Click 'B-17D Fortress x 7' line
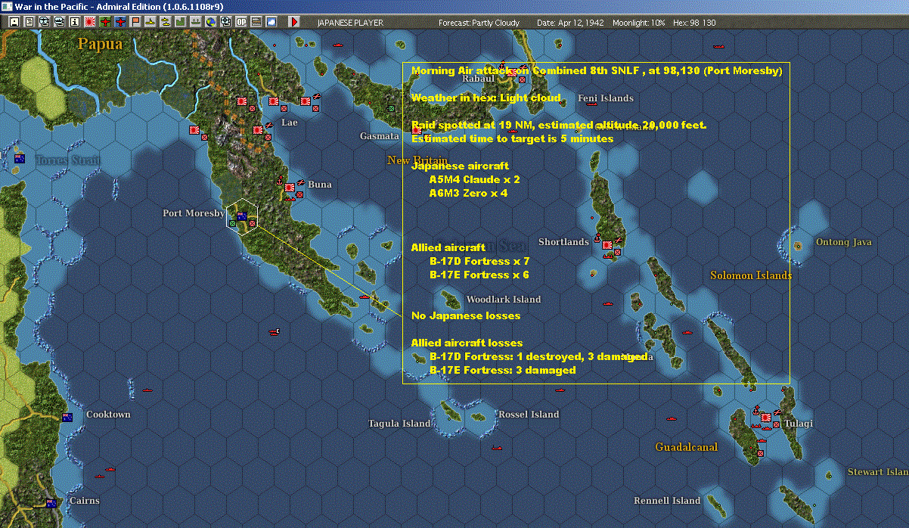The width and height of the screenshot is (909, 528). click(479, 262)
